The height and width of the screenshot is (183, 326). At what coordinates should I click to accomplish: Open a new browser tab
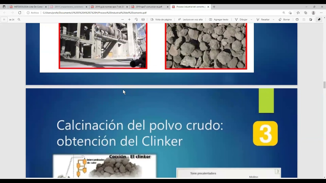214,7
